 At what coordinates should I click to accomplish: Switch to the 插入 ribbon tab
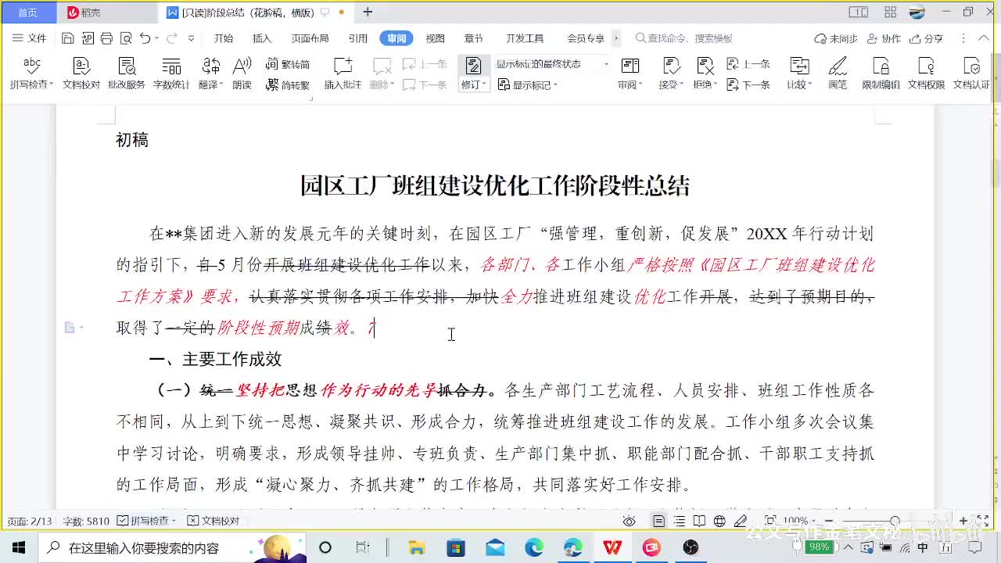point(262,38)
